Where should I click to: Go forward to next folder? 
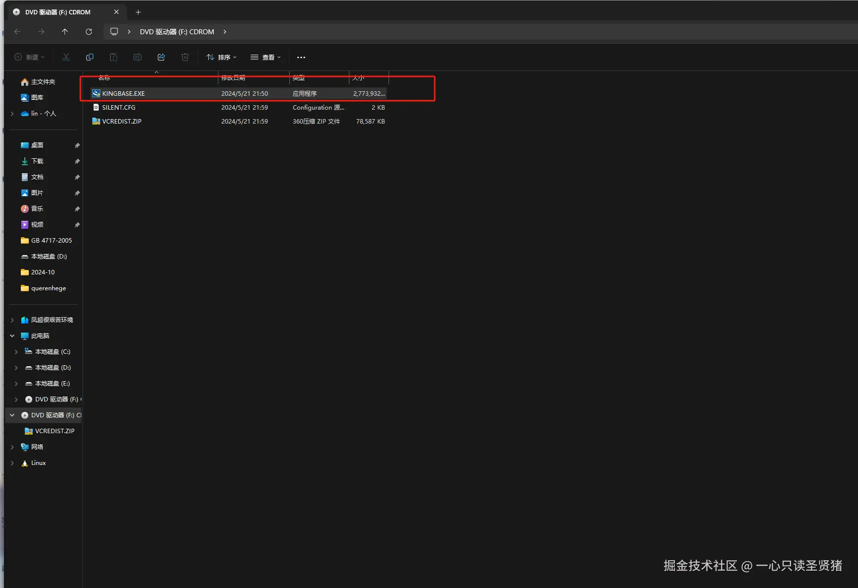point(41,32)
